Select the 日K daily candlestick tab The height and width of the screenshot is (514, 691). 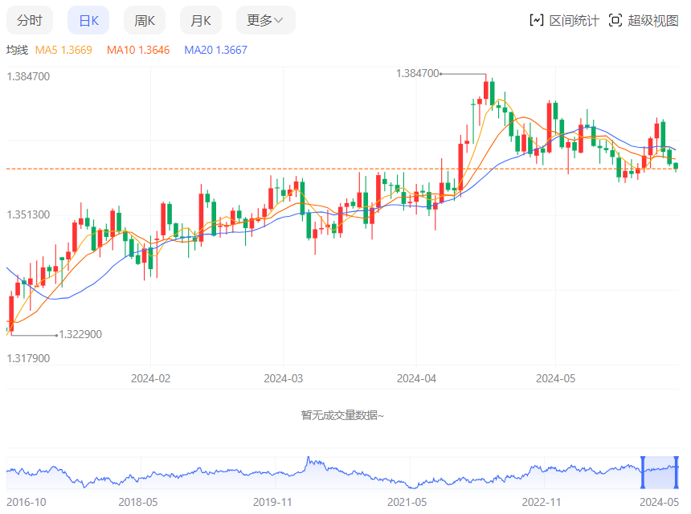coord(88,20)
